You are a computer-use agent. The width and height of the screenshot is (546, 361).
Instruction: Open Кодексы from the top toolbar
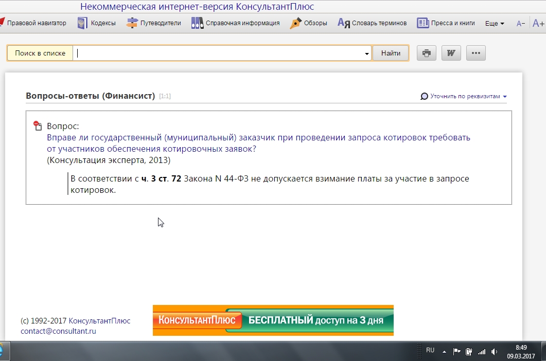point(97,23)
